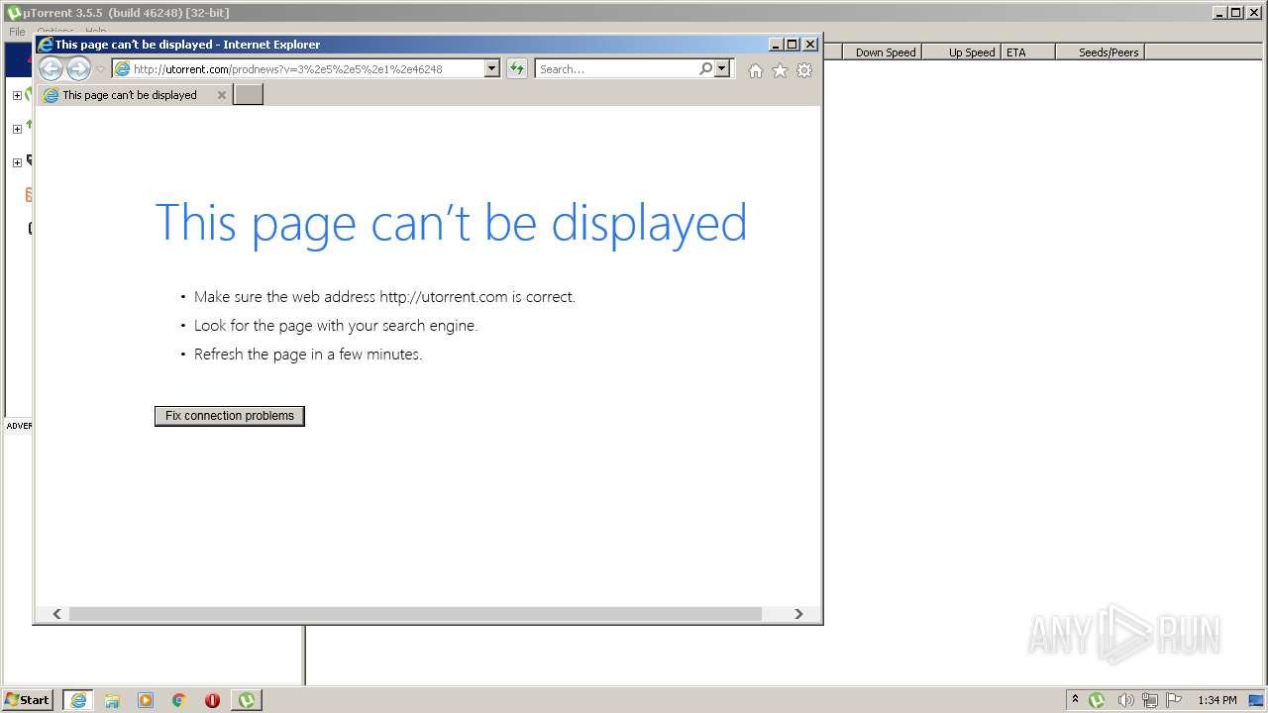Open the volume speaker tray icon
This screenshot has width=1268, height=713.
pyautogui.click(x=1125, y=700)
